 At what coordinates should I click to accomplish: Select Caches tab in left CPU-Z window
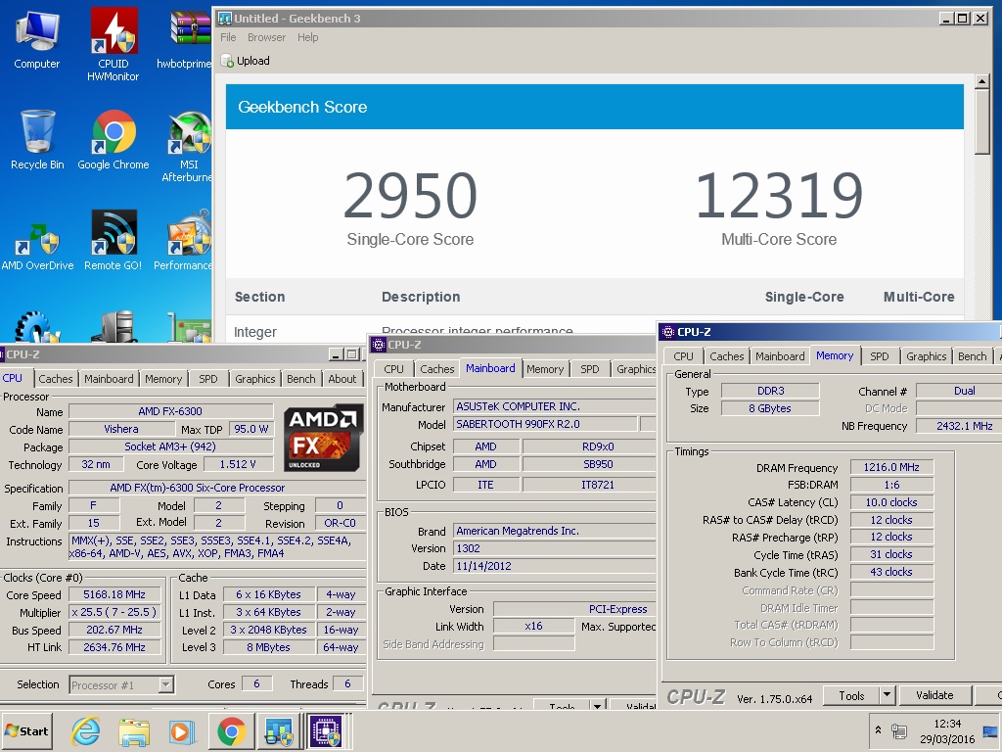pyautogui.click(x=56, y=379)
